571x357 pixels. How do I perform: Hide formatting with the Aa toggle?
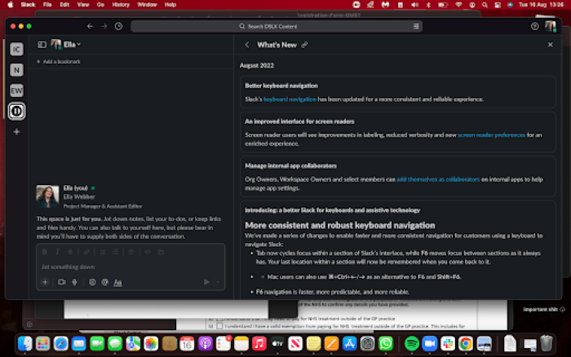(x=117, y=282)
